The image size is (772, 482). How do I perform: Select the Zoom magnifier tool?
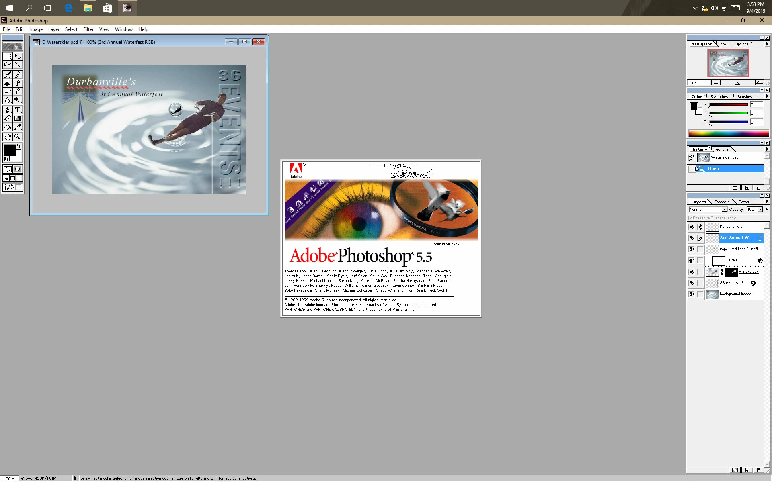[18, 137]
